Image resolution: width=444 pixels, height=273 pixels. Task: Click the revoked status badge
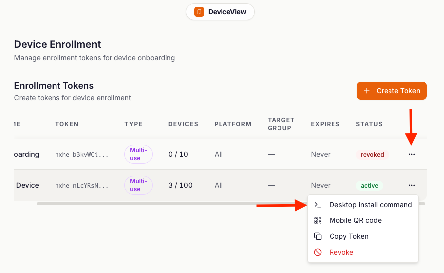tap(372, 155)
